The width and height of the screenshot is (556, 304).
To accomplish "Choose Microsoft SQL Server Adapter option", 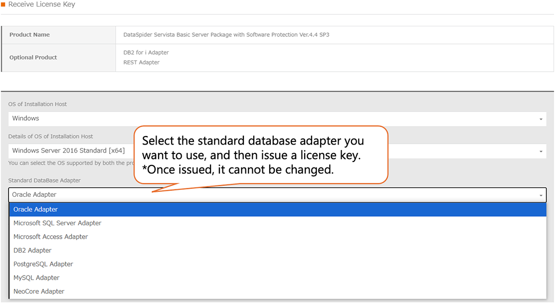I will tap(57, 223).
